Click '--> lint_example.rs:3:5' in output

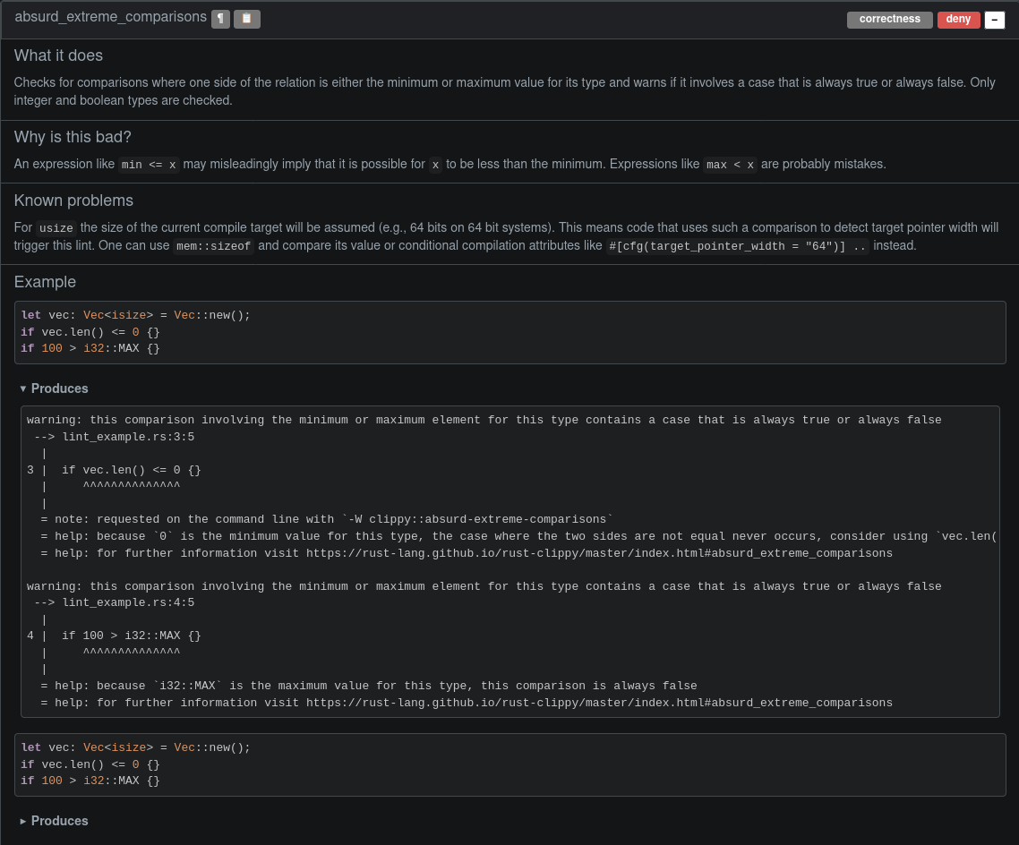click(115, 437)
